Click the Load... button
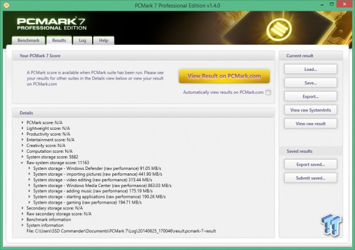Image resolution: width=355 pixels, height=250 pixels. point(310,69)
